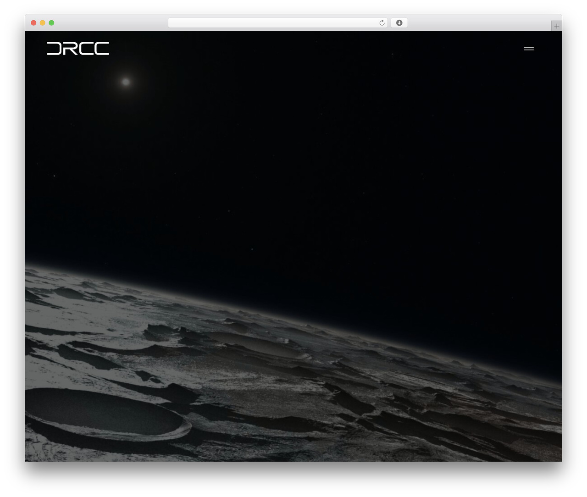Screen dimensions: 587x497
Task: Close the browser window with the red button
Action: click(33, 23)
